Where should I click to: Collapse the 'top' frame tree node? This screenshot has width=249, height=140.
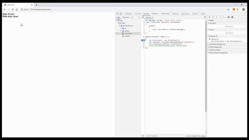[x=116, y=21]
